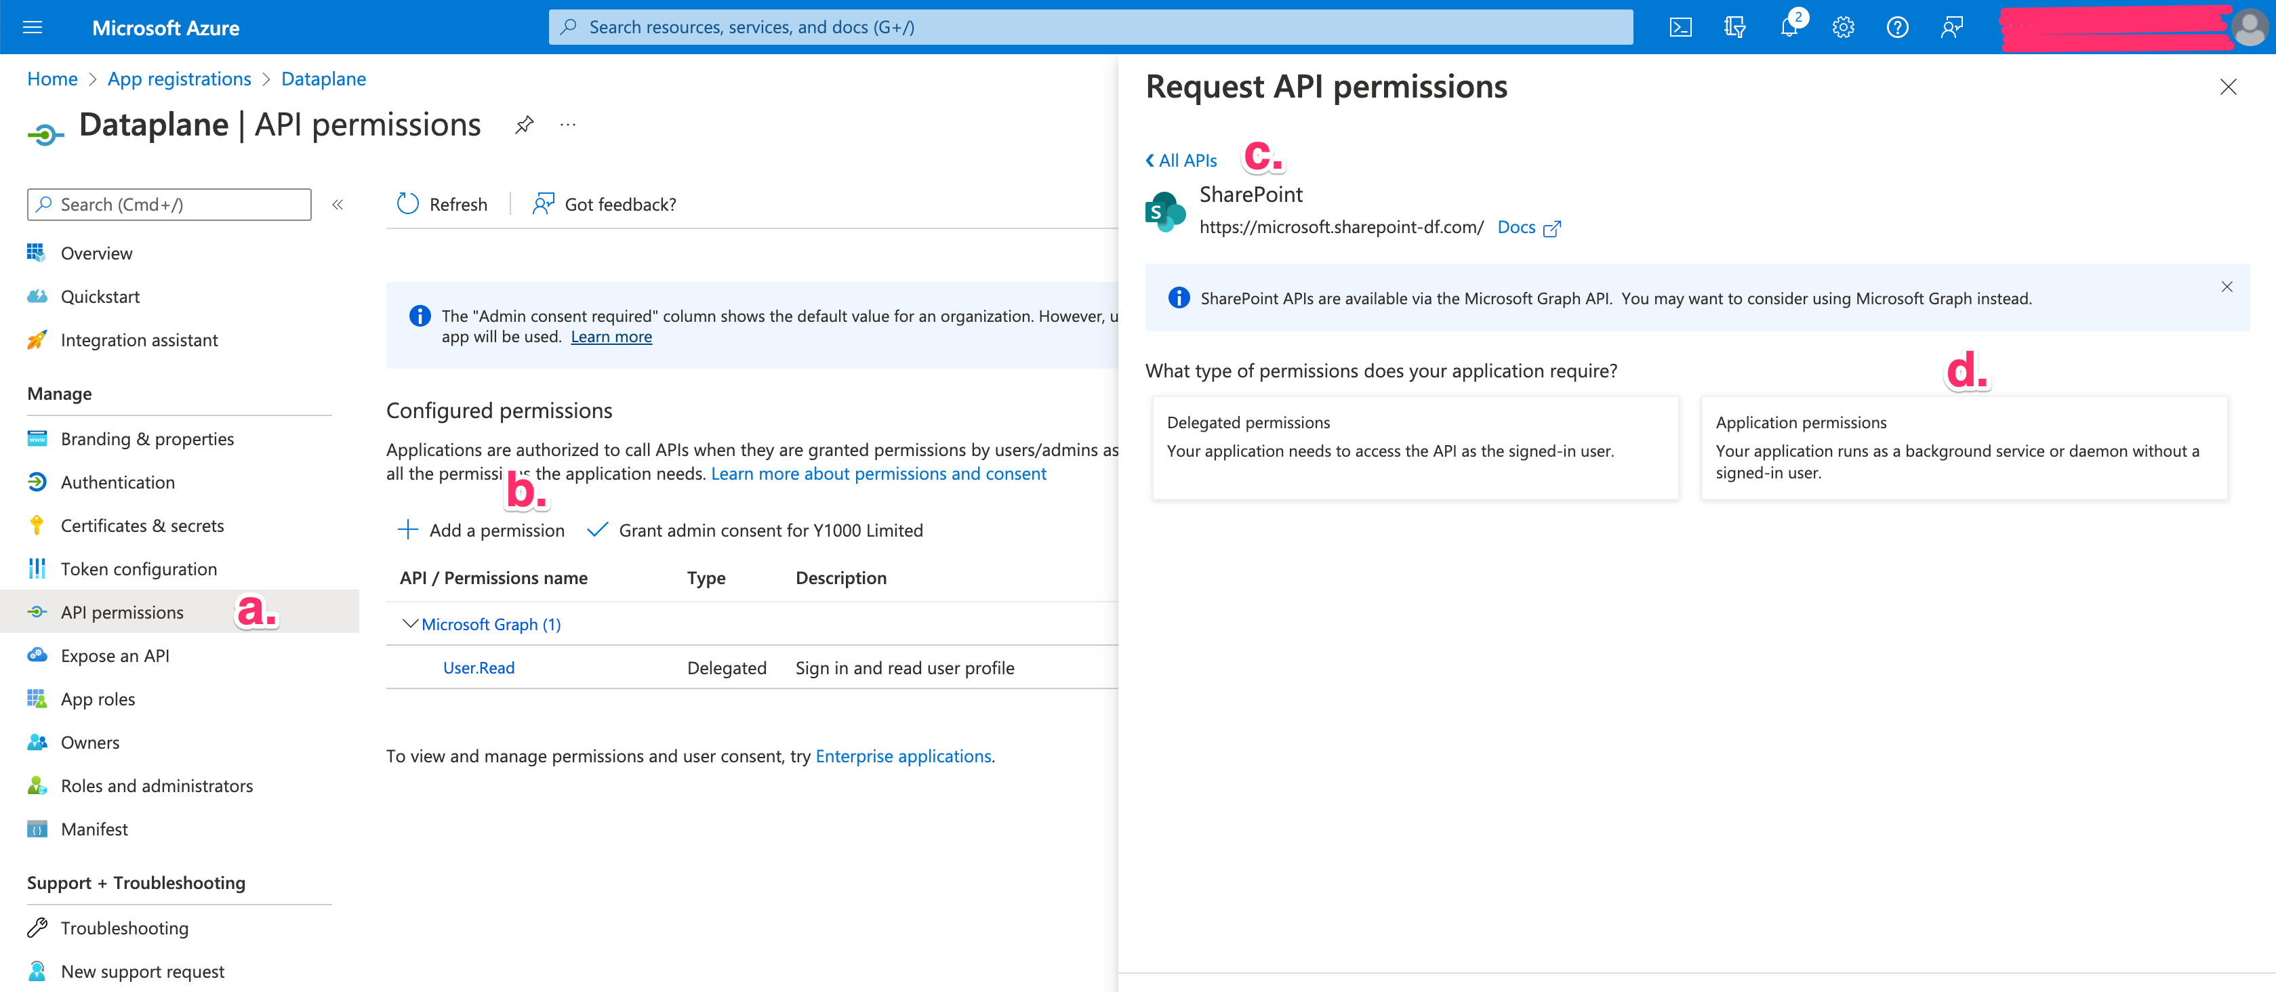2276x992 pixels.
Task: Open the Enterprise applications link
Action: click(902, 756)
